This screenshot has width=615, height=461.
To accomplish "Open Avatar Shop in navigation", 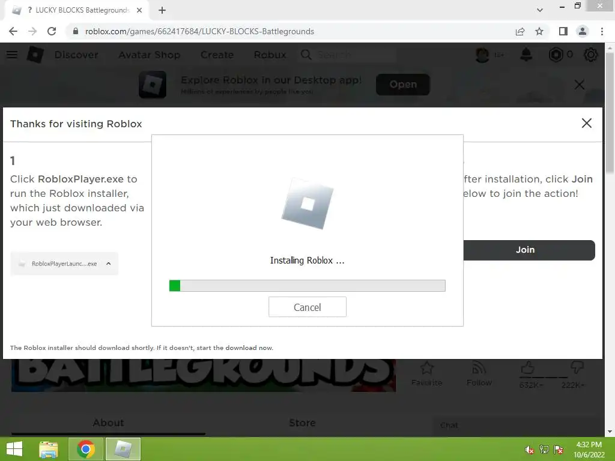I will 150,55.
